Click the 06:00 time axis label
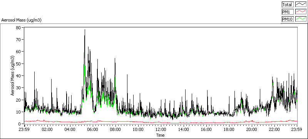This screenshot has height=139, width=308. pos(93,129)
